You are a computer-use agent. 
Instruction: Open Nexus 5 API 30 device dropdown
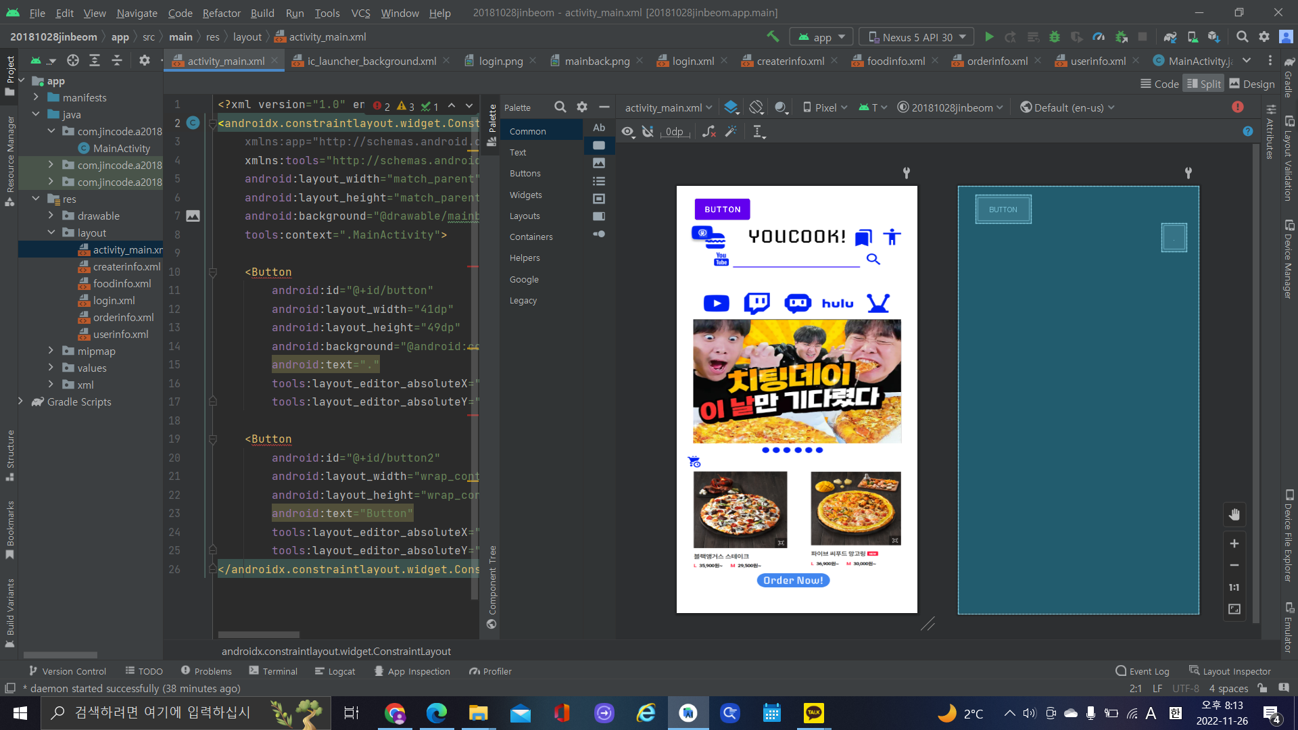pyautogui.click(x=917, y=37)
